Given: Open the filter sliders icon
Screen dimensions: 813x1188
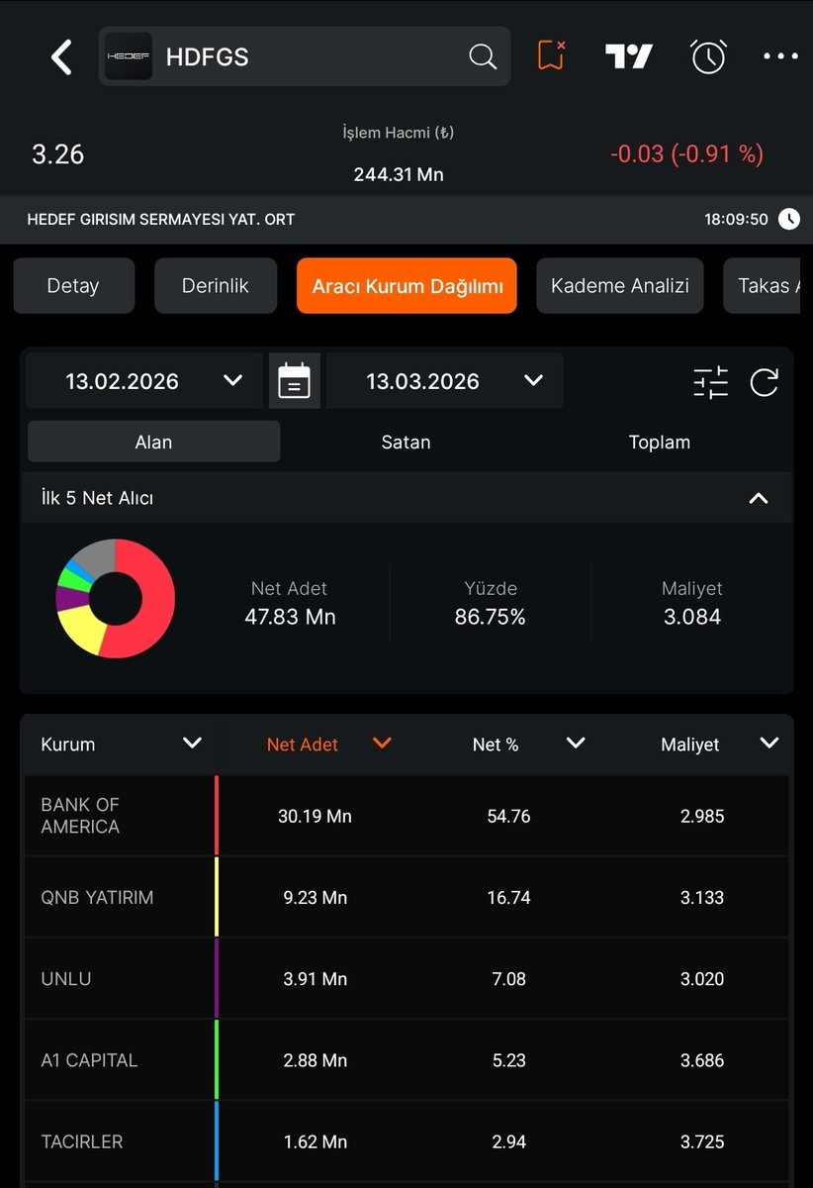Looking at the screenshot, I should (710, 382).
